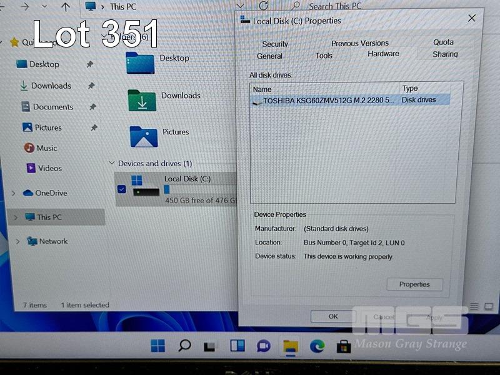This screenshot has width=500, height=375.
Task: Open the Windows Start menu
Action: tap(158, 346)
